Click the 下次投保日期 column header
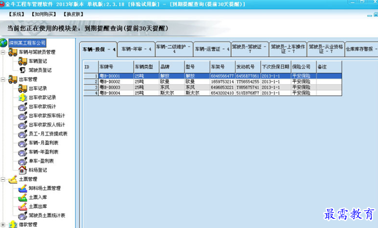The height and width of the screenshot is (228, 378). [x=275, y=67]
